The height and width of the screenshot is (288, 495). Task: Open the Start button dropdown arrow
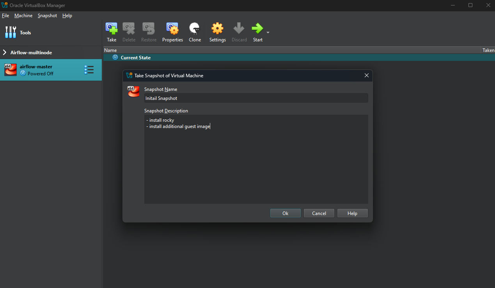coord(268,32)
